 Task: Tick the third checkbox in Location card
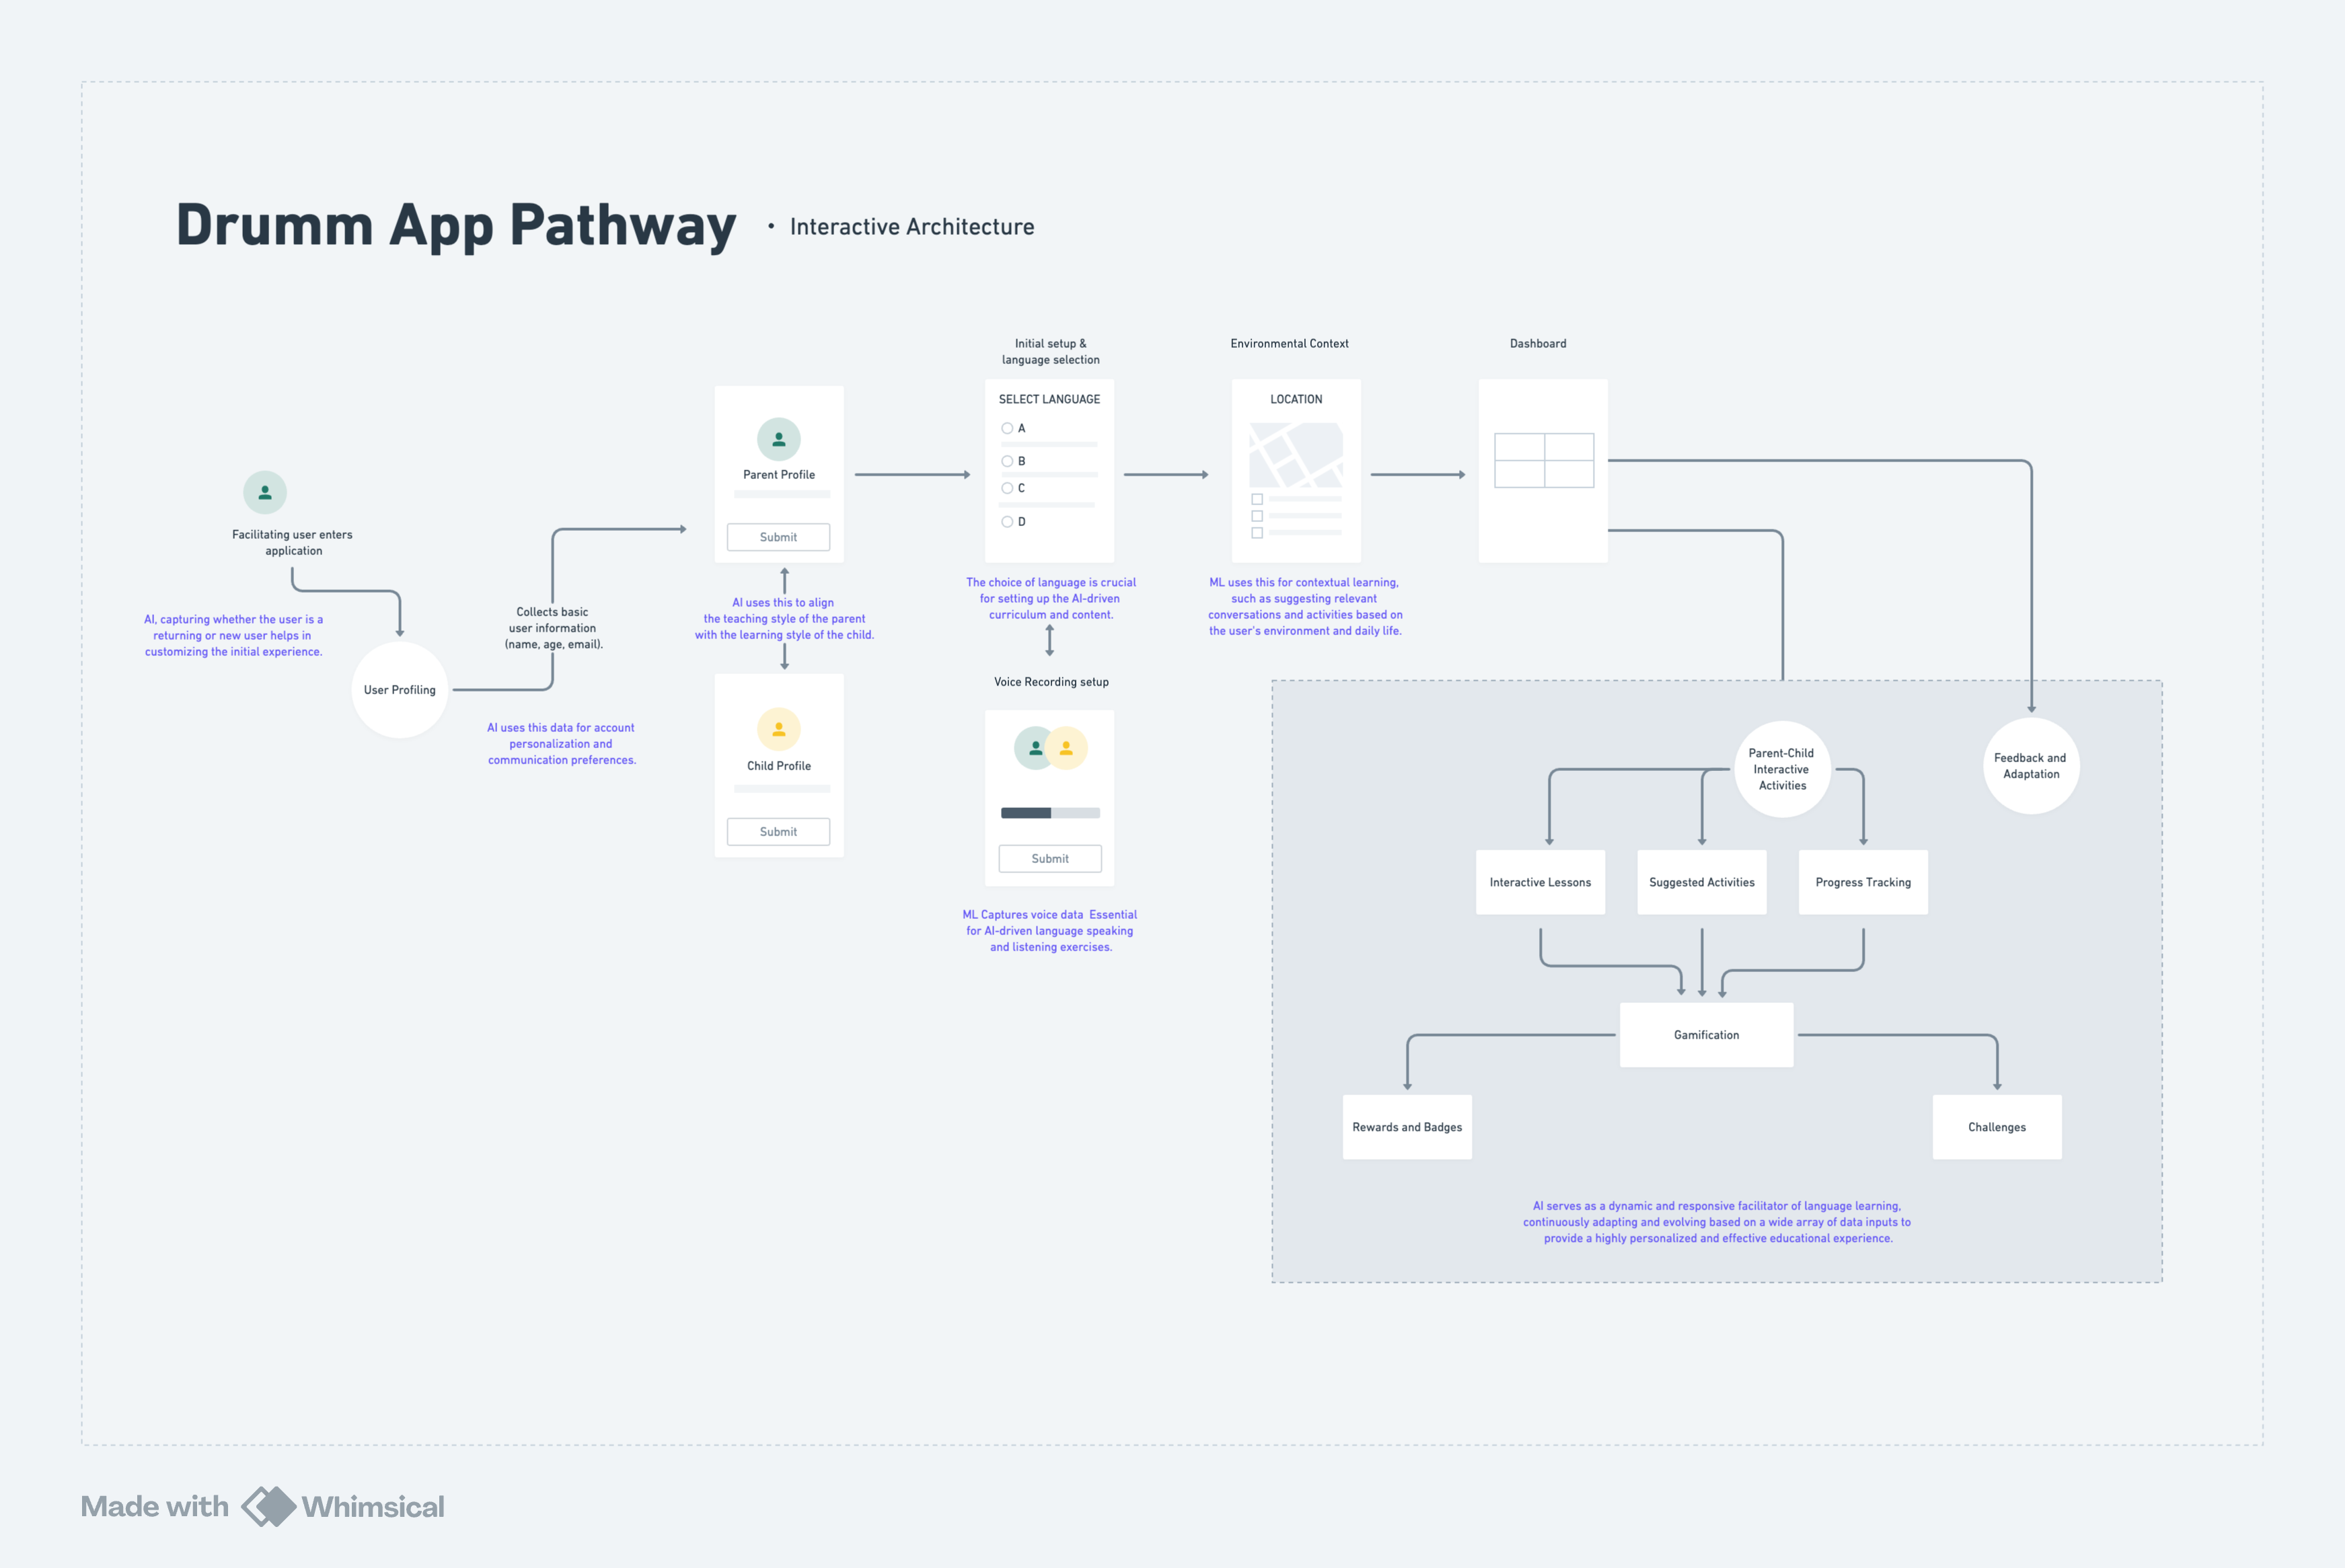click(1257, 533)
